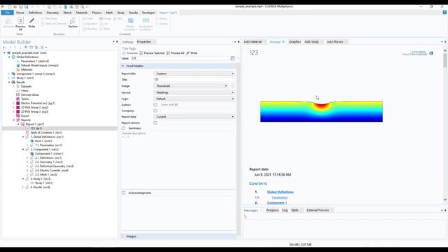
Task: Click the Model Builder back arrow
Action: [4, 48]
